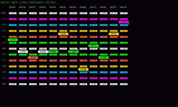Screen dimensions: 178x107
Task: Click the GBPJPY 7/8 cell 121.00
Action: [114, 31]
